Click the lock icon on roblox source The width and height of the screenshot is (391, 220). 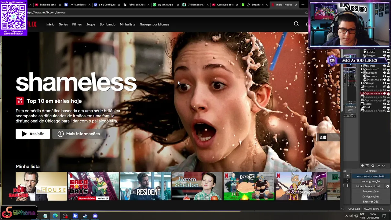coord(388,104)
